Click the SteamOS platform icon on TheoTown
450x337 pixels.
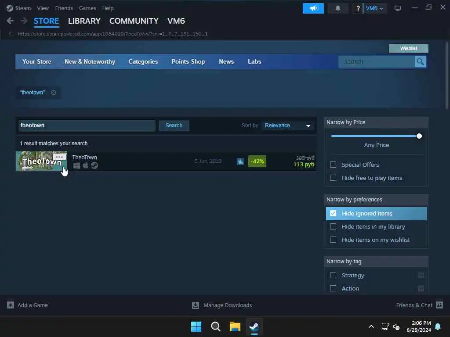pyautogui.click(x=94, y=165)
